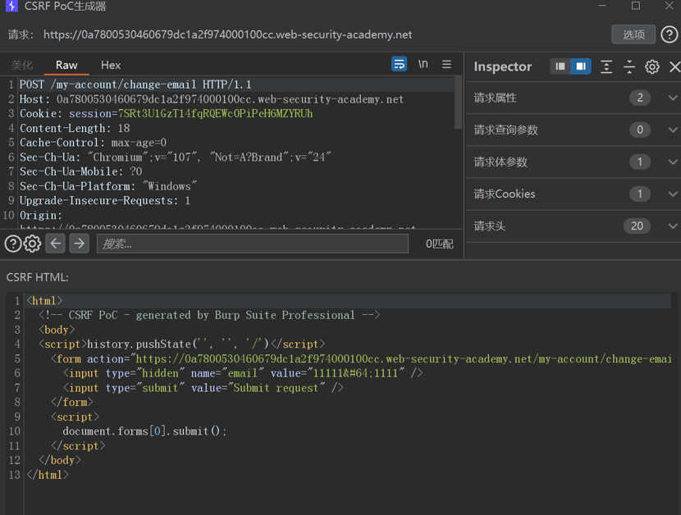The width and height of the screenshot is (681, 515).
Task: Minimize the CSRF PoC window
Action: [602, 6]
